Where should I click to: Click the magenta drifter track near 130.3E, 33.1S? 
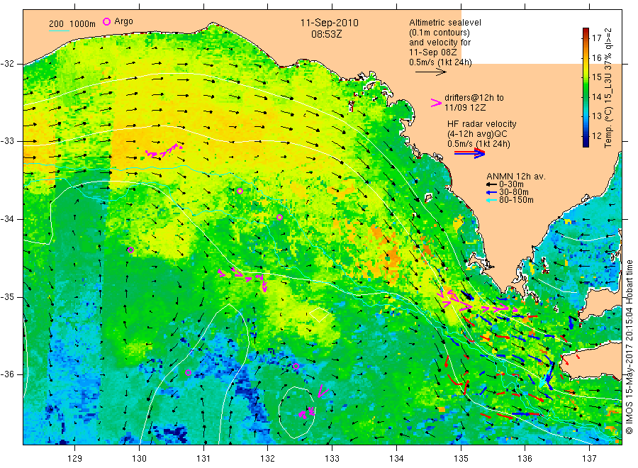pyautogui.click(x=163, y=150)
